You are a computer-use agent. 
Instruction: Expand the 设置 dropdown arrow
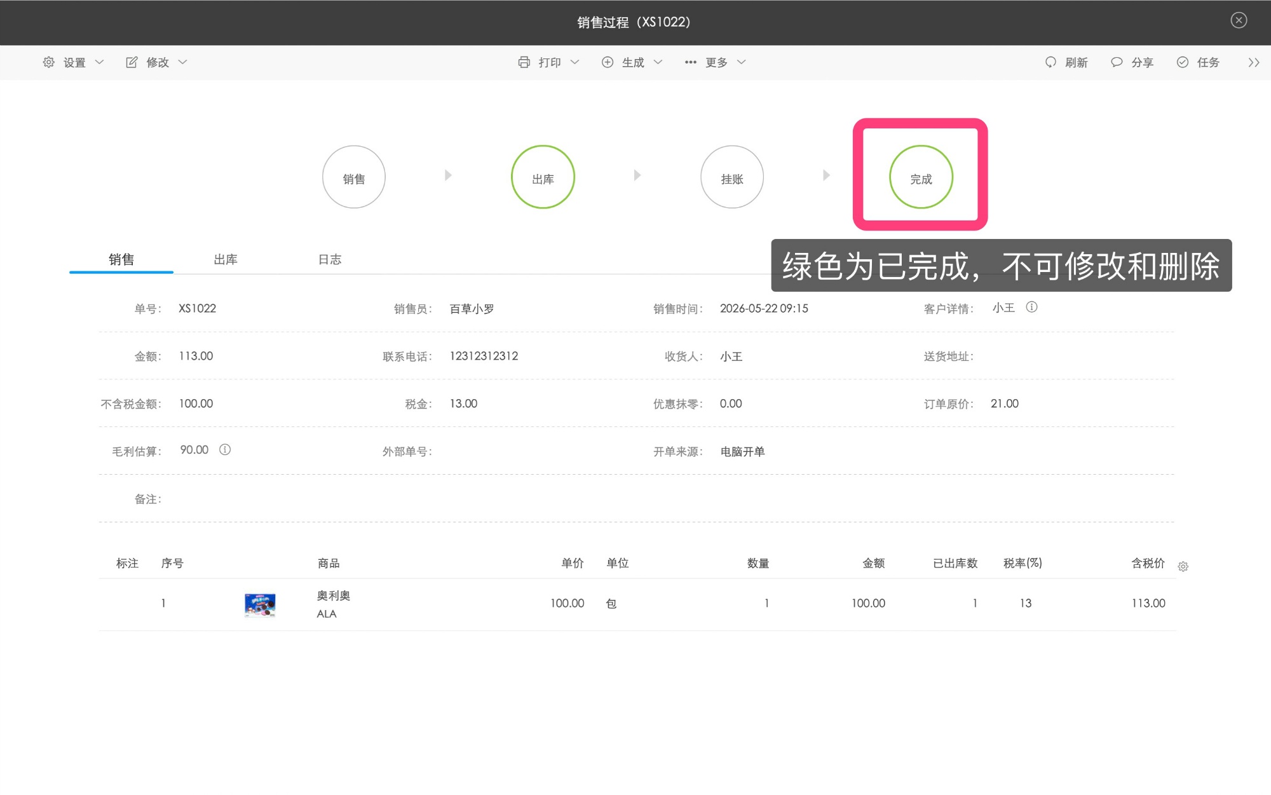point(99,62)
